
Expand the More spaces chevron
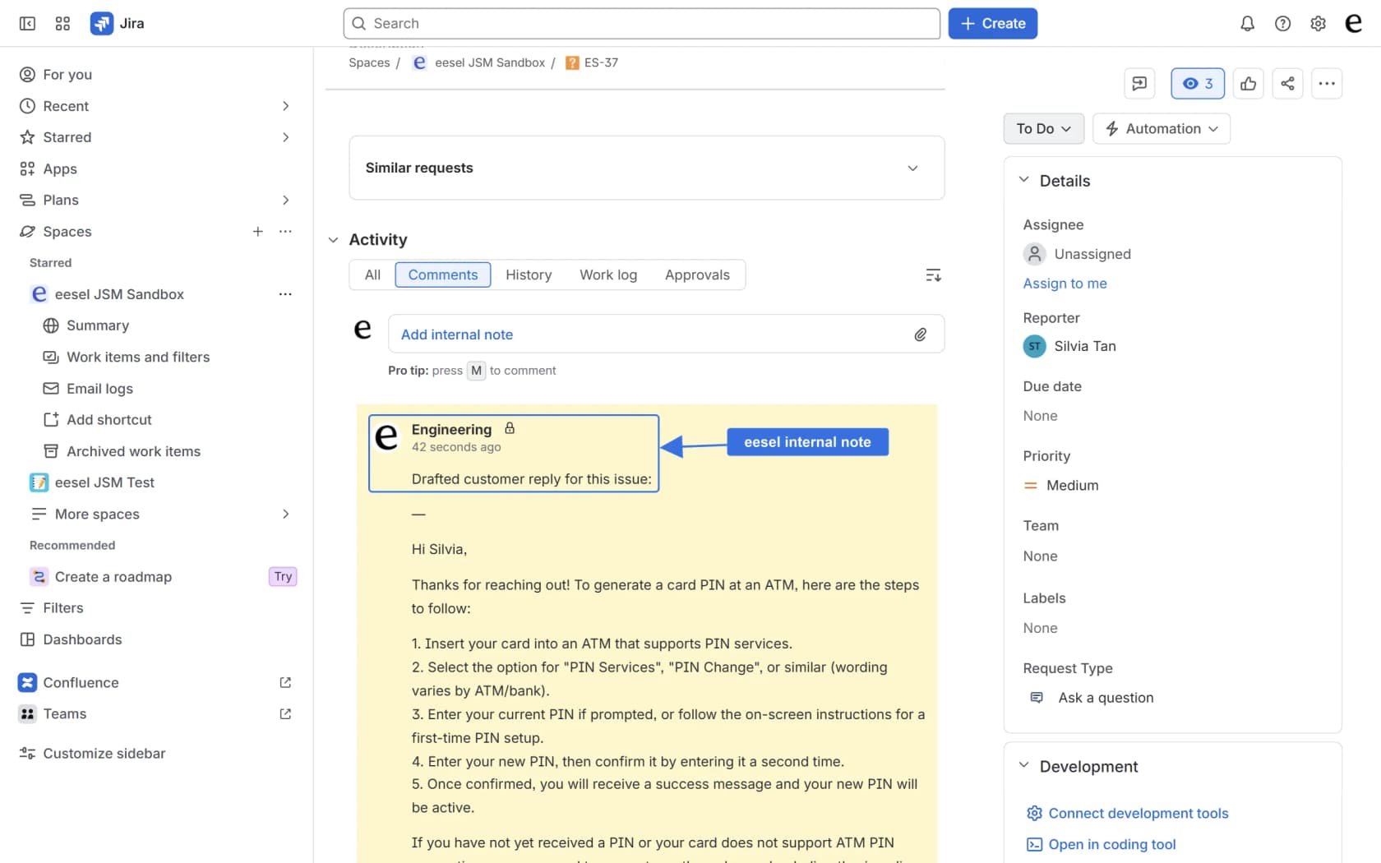pyautogui.click(x=285, y=514)
